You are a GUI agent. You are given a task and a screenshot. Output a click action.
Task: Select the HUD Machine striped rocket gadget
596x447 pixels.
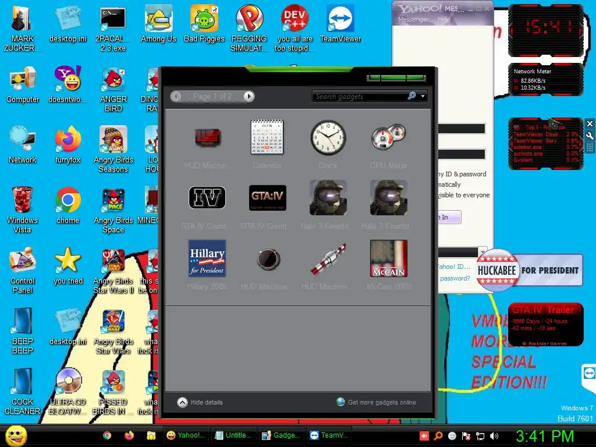pos(328,265)
